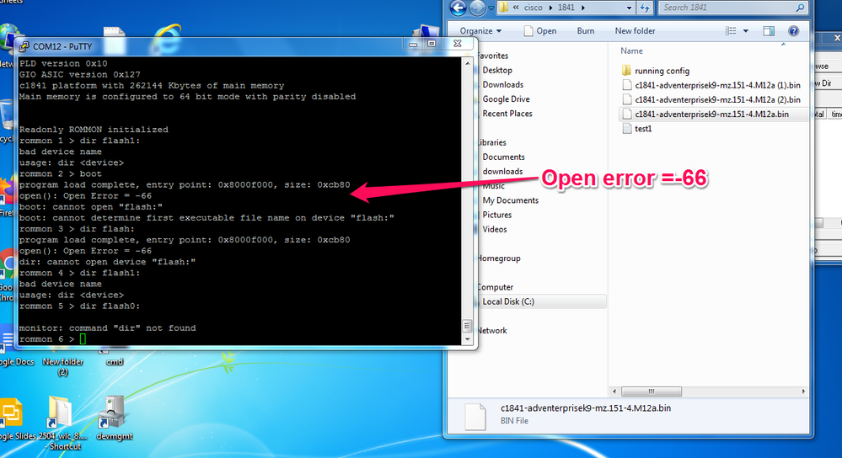Click the PuTTY scrollbar thumb
Screen dimensions: 842x458
coord(467,327)
